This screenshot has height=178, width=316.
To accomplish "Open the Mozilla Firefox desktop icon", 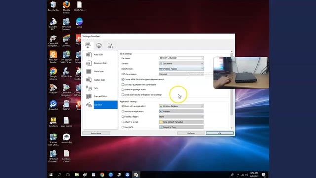I will 66,7.
